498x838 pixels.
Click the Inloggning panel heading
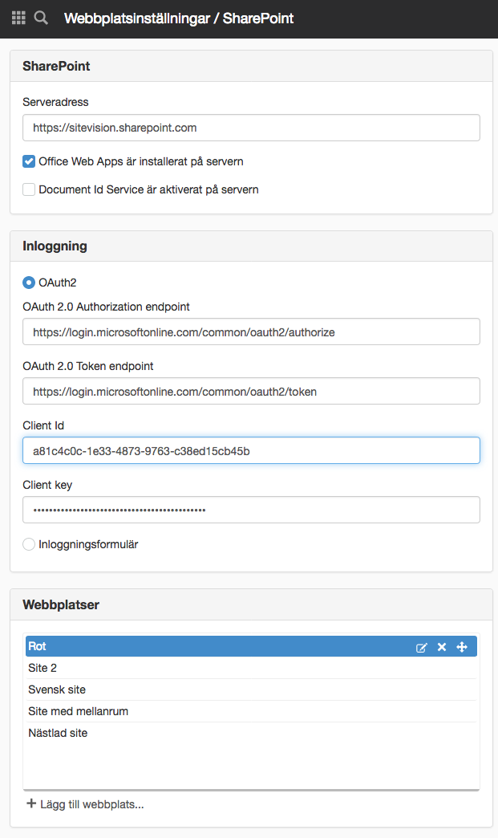55,246
